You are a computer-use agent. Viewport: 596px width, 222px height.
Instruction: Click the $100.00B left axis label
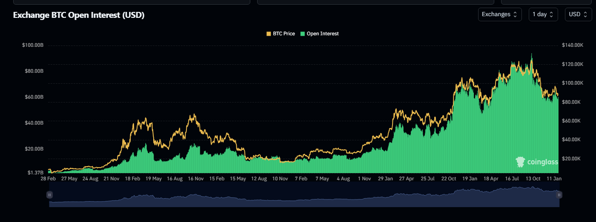(33, 45)
